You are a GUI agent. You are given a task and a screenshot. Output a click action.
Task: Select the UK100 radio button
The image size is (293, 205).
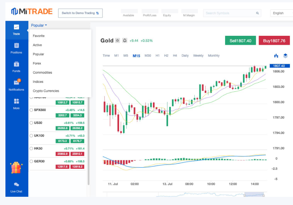coord(31,136)
